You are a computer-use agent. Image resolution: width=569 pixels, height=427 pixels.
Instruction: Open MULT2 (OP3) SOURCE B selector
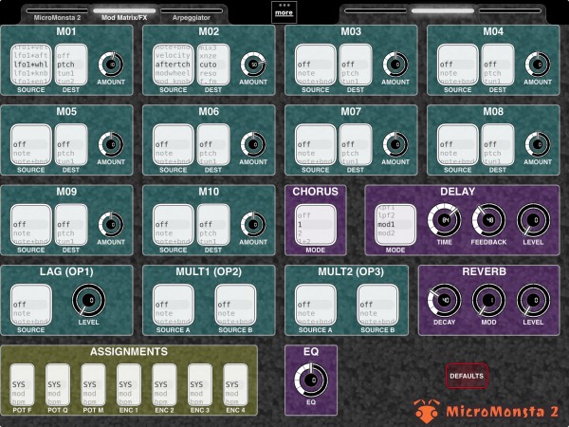377,305
